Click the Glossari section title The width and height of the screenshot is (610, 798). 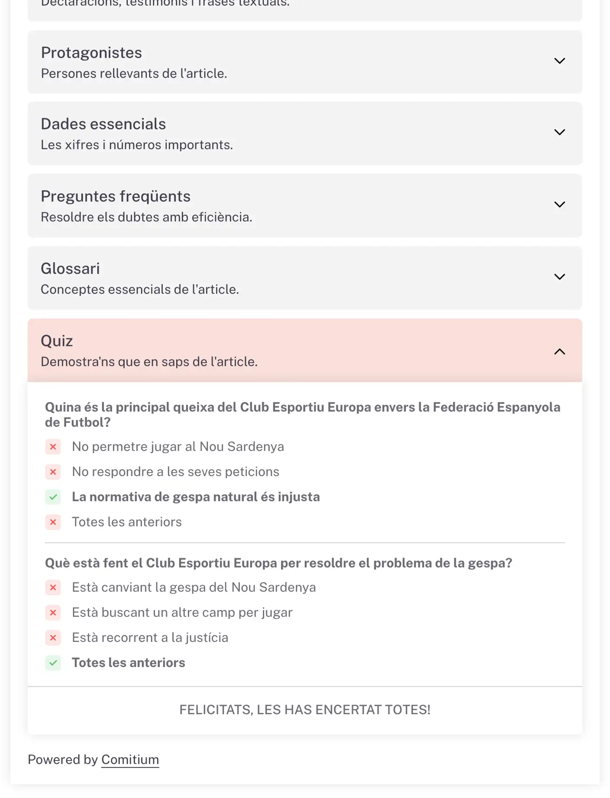pos(70,268)
